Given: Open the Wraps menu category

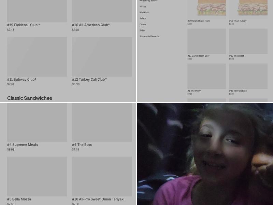Looking at the screenshot, I should (x=143, y=6).
